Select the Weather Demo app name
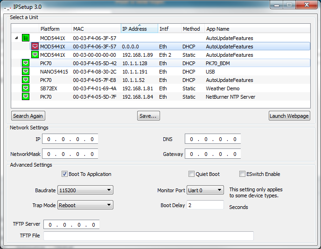321x249 pixels. [x=223, y=88]
